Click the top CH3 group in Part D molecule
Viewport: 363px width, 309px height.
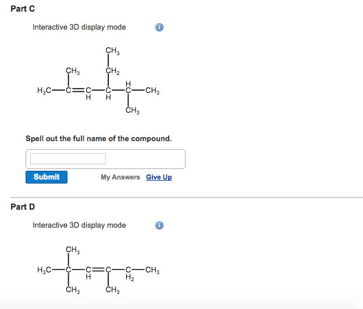(x=73, y=250)
